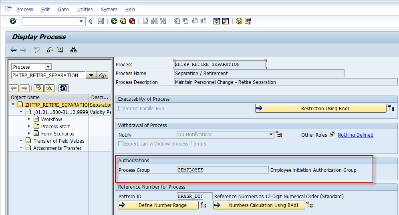
Task: Toggle Expert can withdraw process if errors checkbox
Action: tap(121, 144)
